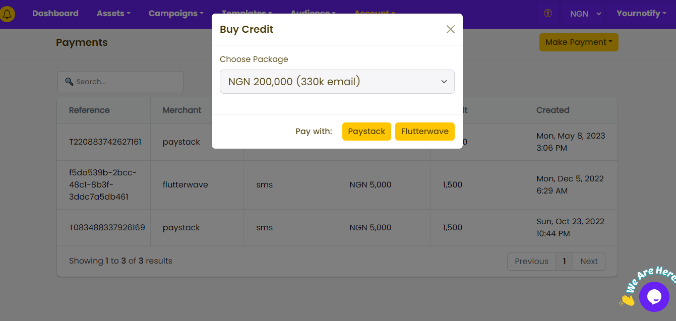Select page 1 in pagination
This screenshot has width=676, height=321.
point(565,261)
